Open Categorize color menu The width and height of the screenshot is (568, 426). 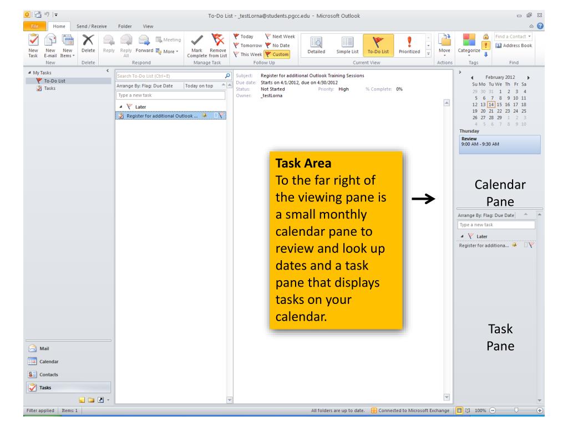tap(469, 45)
